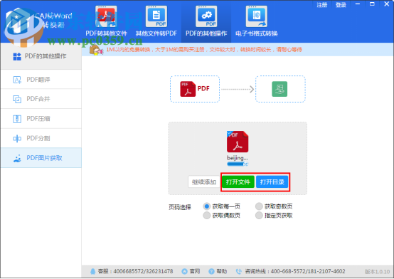Click the PDF合并 sidebar icon

(x=17, y=99)
